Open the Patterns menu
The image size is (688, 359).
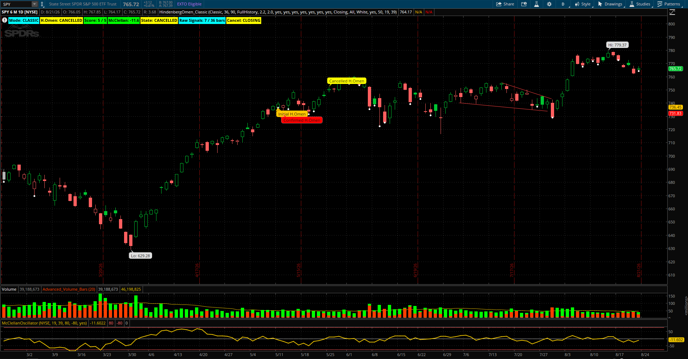[669, 4]
